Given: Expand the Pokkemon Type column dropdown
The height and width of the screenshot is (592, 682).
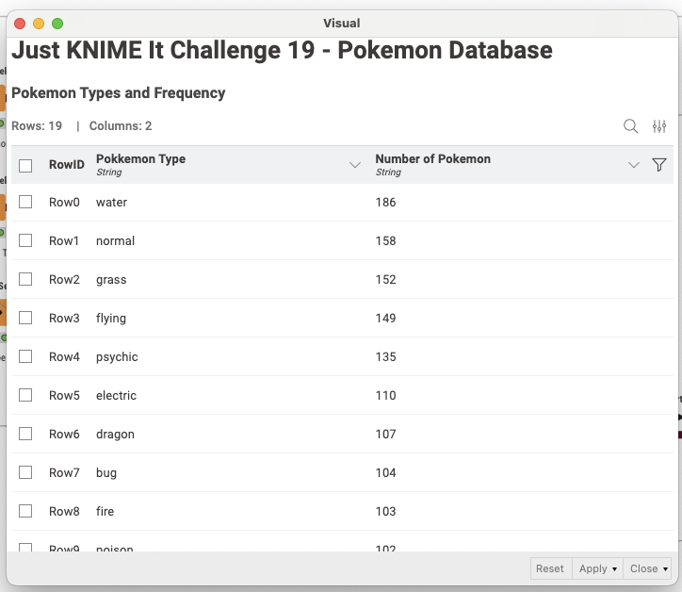Looking at the screenshot, I should pos(355,165).
